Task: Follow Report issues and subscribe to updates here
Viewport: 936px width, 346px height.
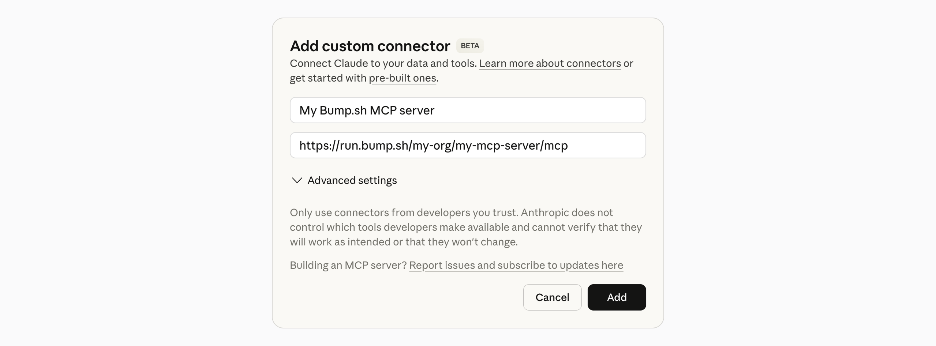Action: tap(516, 265)
